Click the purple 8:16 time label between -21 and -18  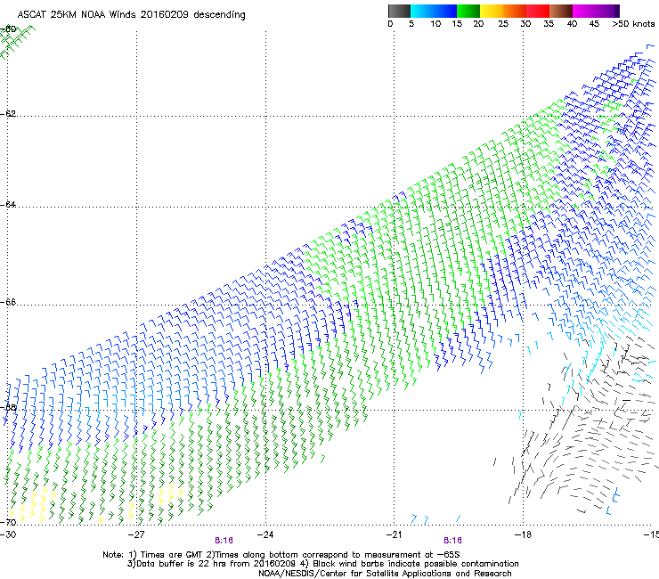pos(452,541)
